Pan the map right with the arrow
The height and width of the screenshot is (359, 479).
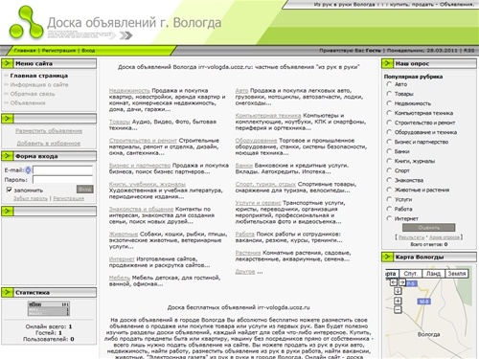point(401,282)
